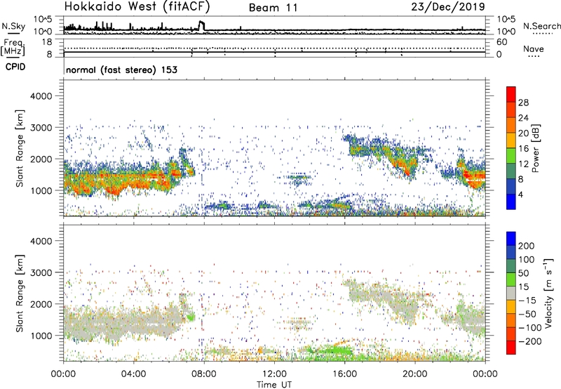Image resolution: width=561 pixels, height=389 pixels.
Task: Select the 'CPID' row label
Action: tap(15, 67)
